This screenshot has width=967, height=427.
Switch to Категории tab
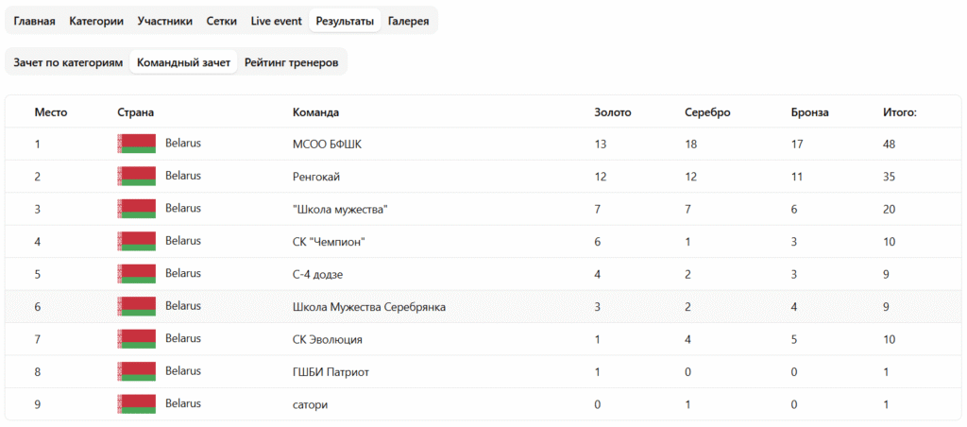click(96, 21)
